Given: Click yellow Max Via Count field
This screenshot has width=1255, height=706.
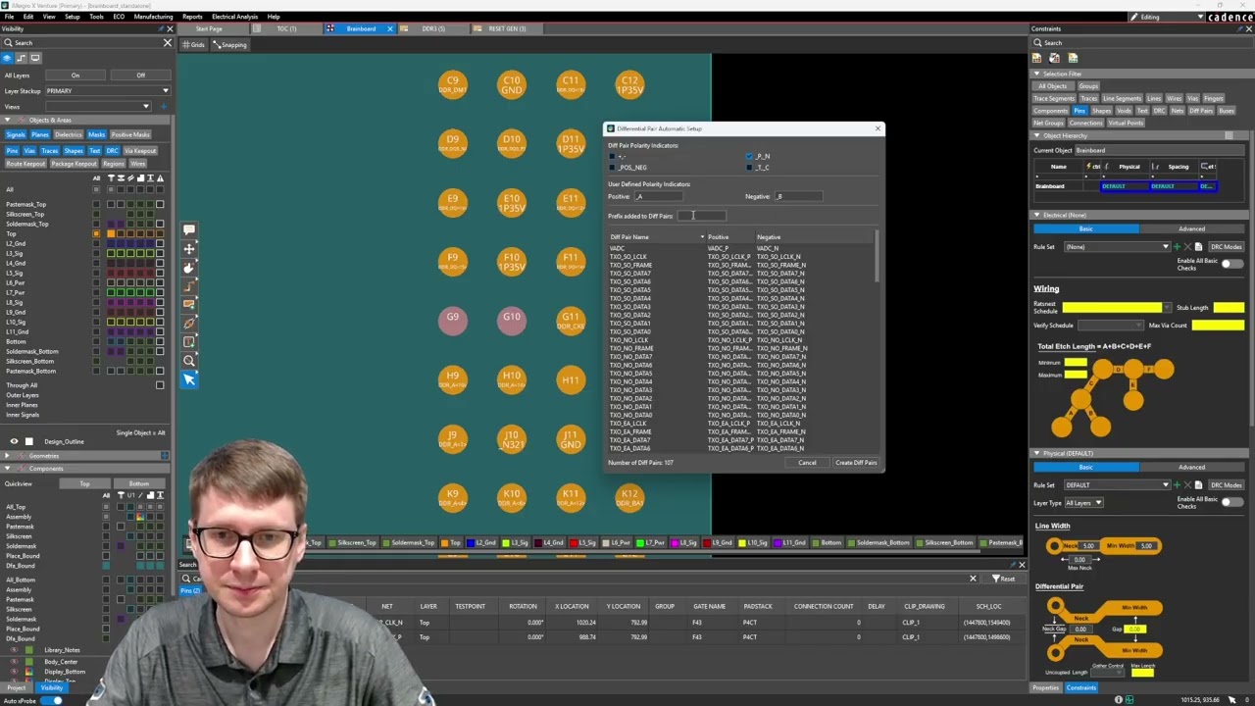Looking at the screenshot, I should coord(1218,325).
